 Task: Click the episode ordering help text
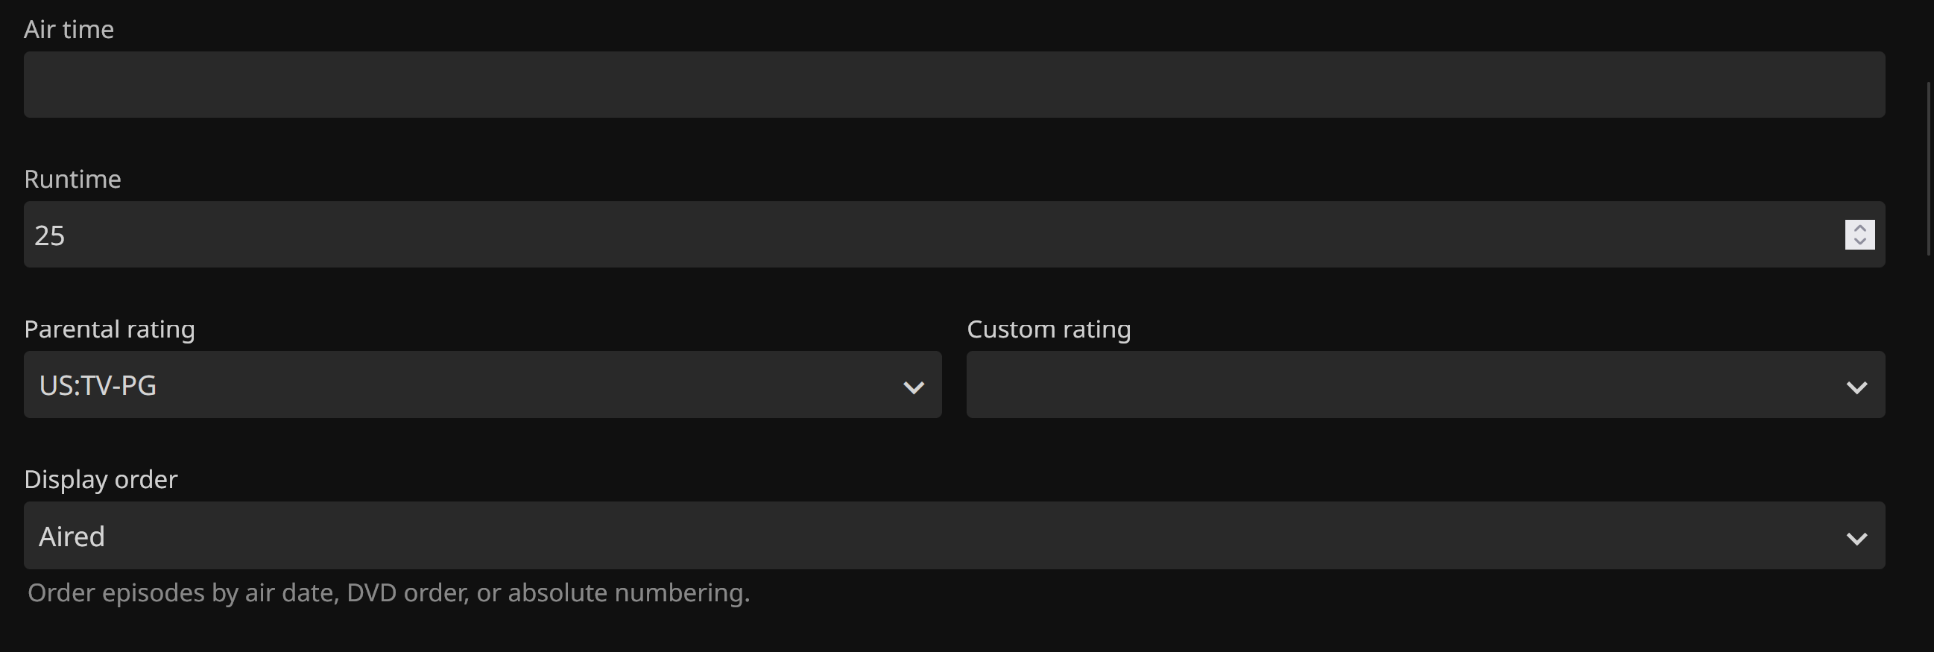(x=388, y=592)
